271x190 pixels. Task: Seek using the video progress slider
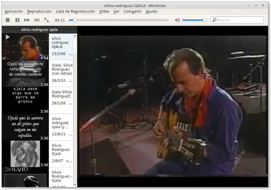point(119,20)
